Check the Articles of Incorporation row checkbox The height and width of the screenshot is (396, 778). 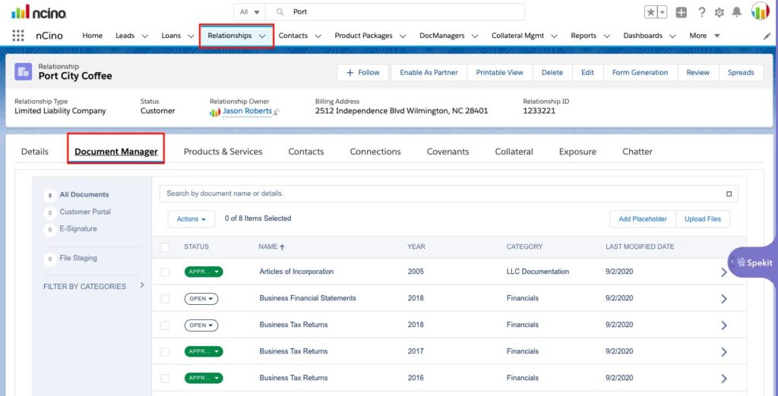(x=165, y=272)
